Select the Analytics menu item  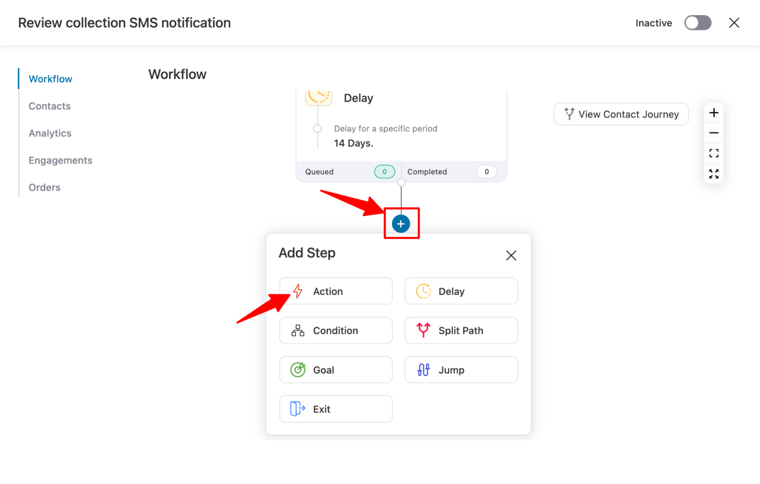coord(50,133)
